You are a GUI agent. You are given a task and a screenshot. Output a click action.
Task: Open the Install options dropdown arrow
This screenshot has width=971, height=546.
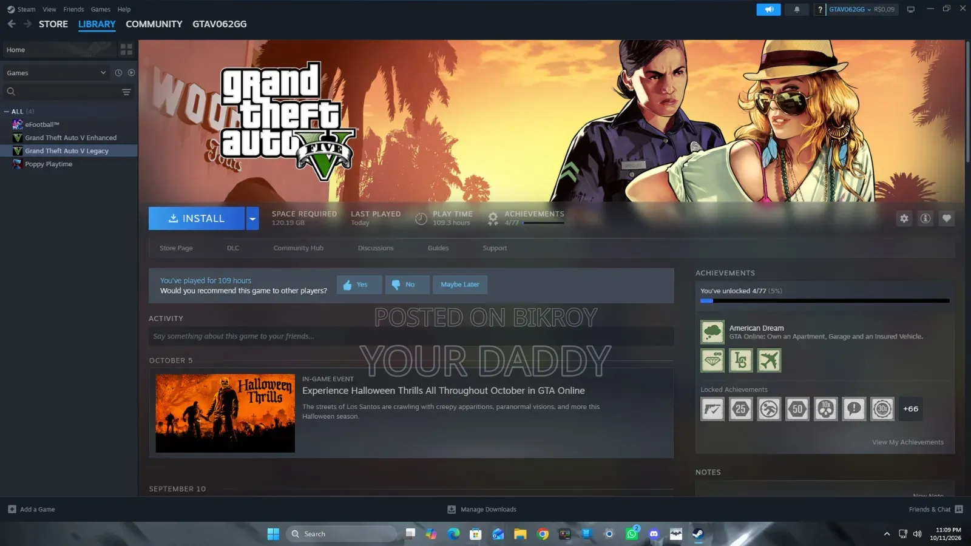[x=252, y=218]
